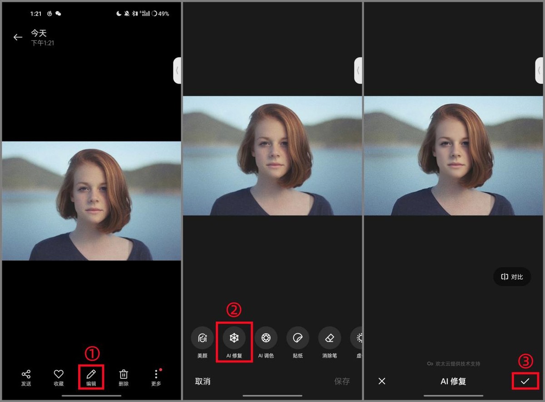Pick the 消除笔 eraser tool
Image resolution: width=545 pixels, height=402 pixels.
click(x=329, y=341)
